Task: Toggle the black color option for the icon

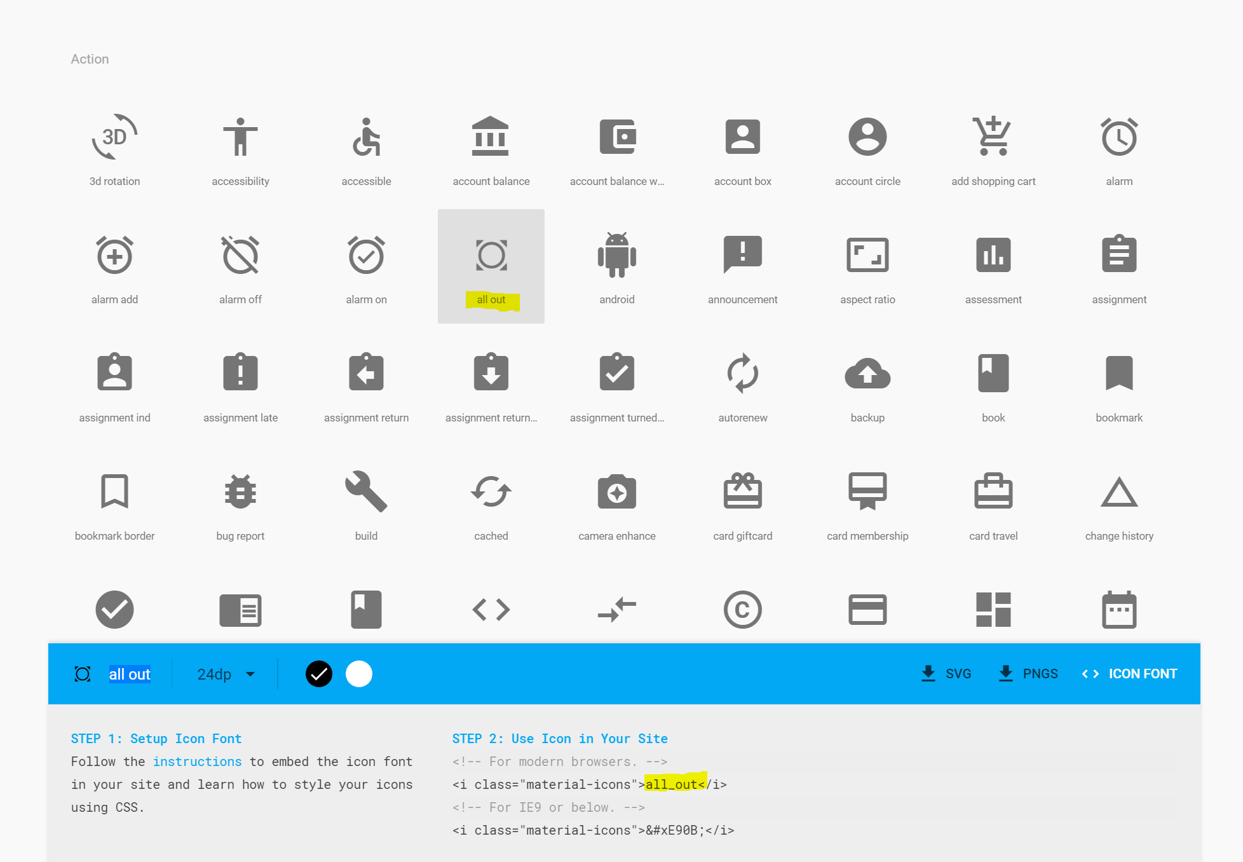Action: click(x=319, y=674)
